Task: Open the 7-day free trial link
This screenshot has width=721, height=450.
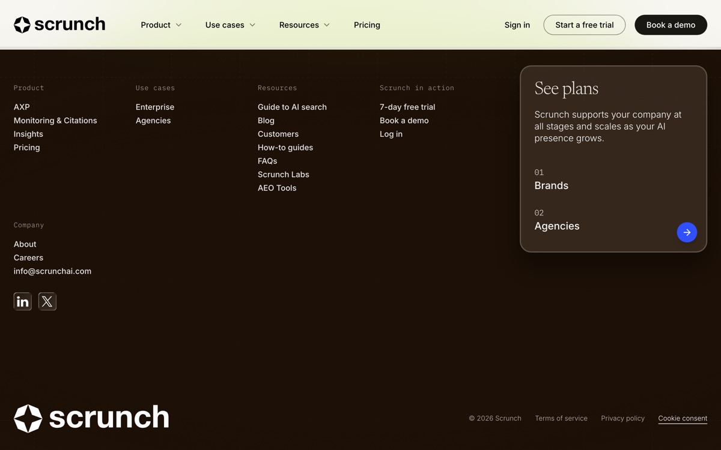Action: 407,107
